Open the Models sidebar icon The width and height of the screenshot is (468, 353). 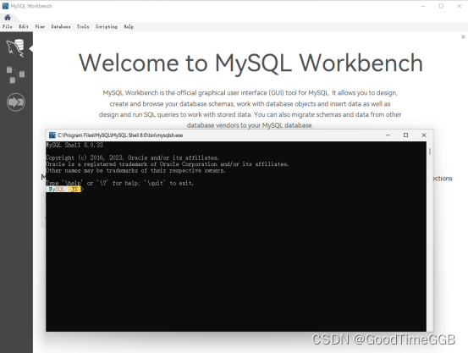(x=15, y=74)
